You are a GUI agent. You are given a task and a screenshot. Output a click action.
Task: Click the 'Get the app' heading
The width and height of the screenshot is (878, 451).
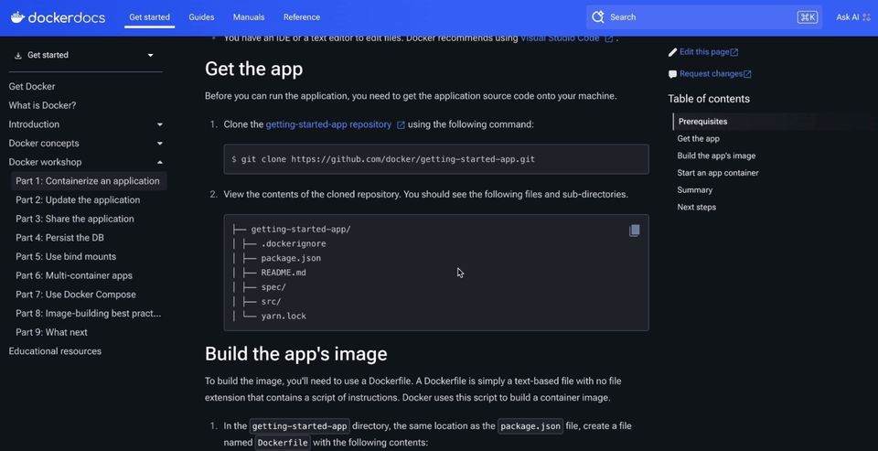point(253,69)
